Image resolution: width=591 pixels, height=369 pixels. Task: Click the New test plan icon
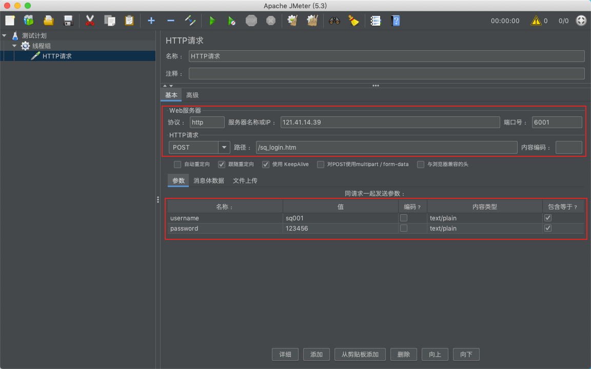[10, 20]
